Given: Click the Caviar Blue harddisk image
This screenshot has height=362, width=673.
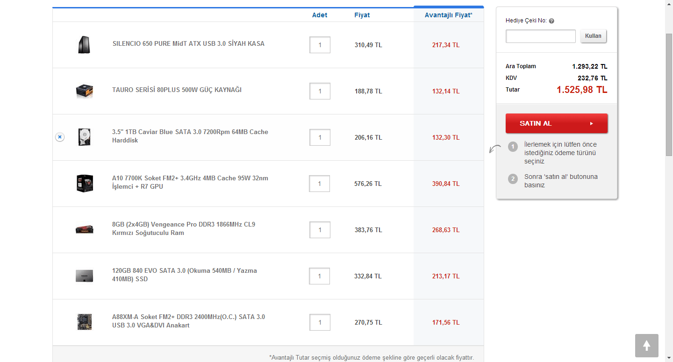Looking at the screenshot, I should coord(84,137).
